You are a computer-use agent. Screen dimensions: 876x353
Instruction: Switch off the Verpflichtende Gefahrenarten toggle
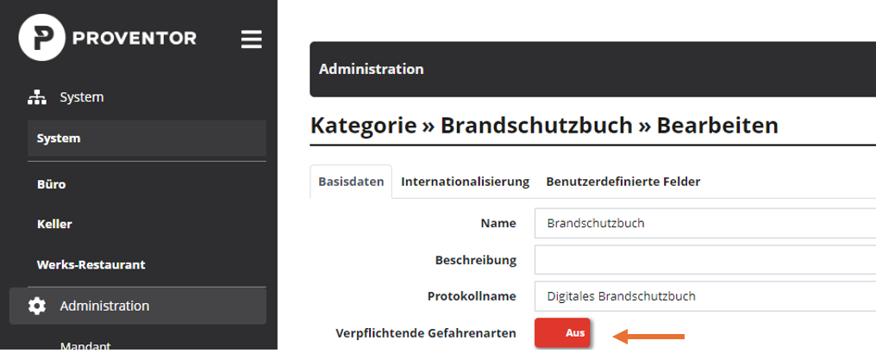coord(562,333)
